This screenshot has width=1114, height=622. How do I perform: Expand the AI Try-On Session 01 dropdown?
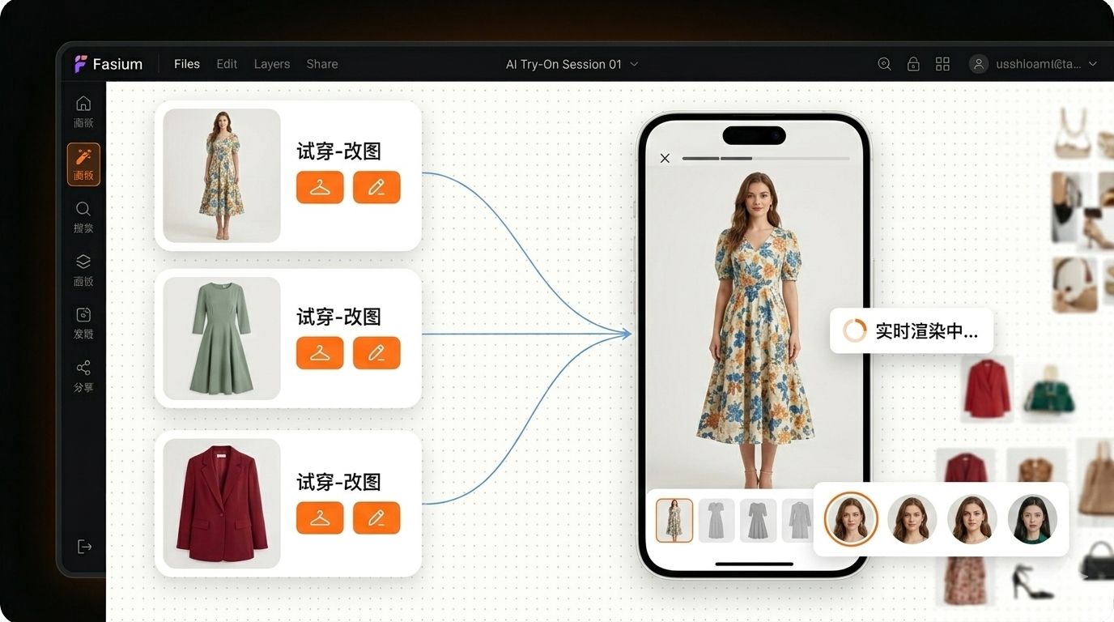[634, 64]
